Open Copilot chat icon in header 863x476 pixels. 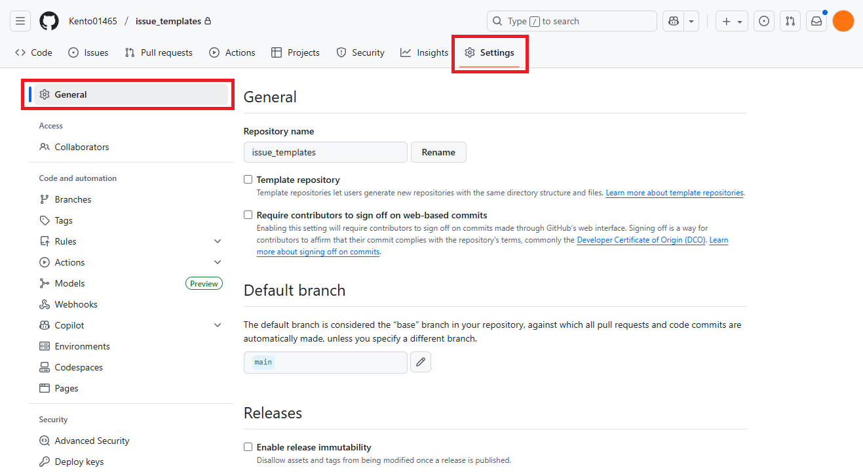point(673,21)
